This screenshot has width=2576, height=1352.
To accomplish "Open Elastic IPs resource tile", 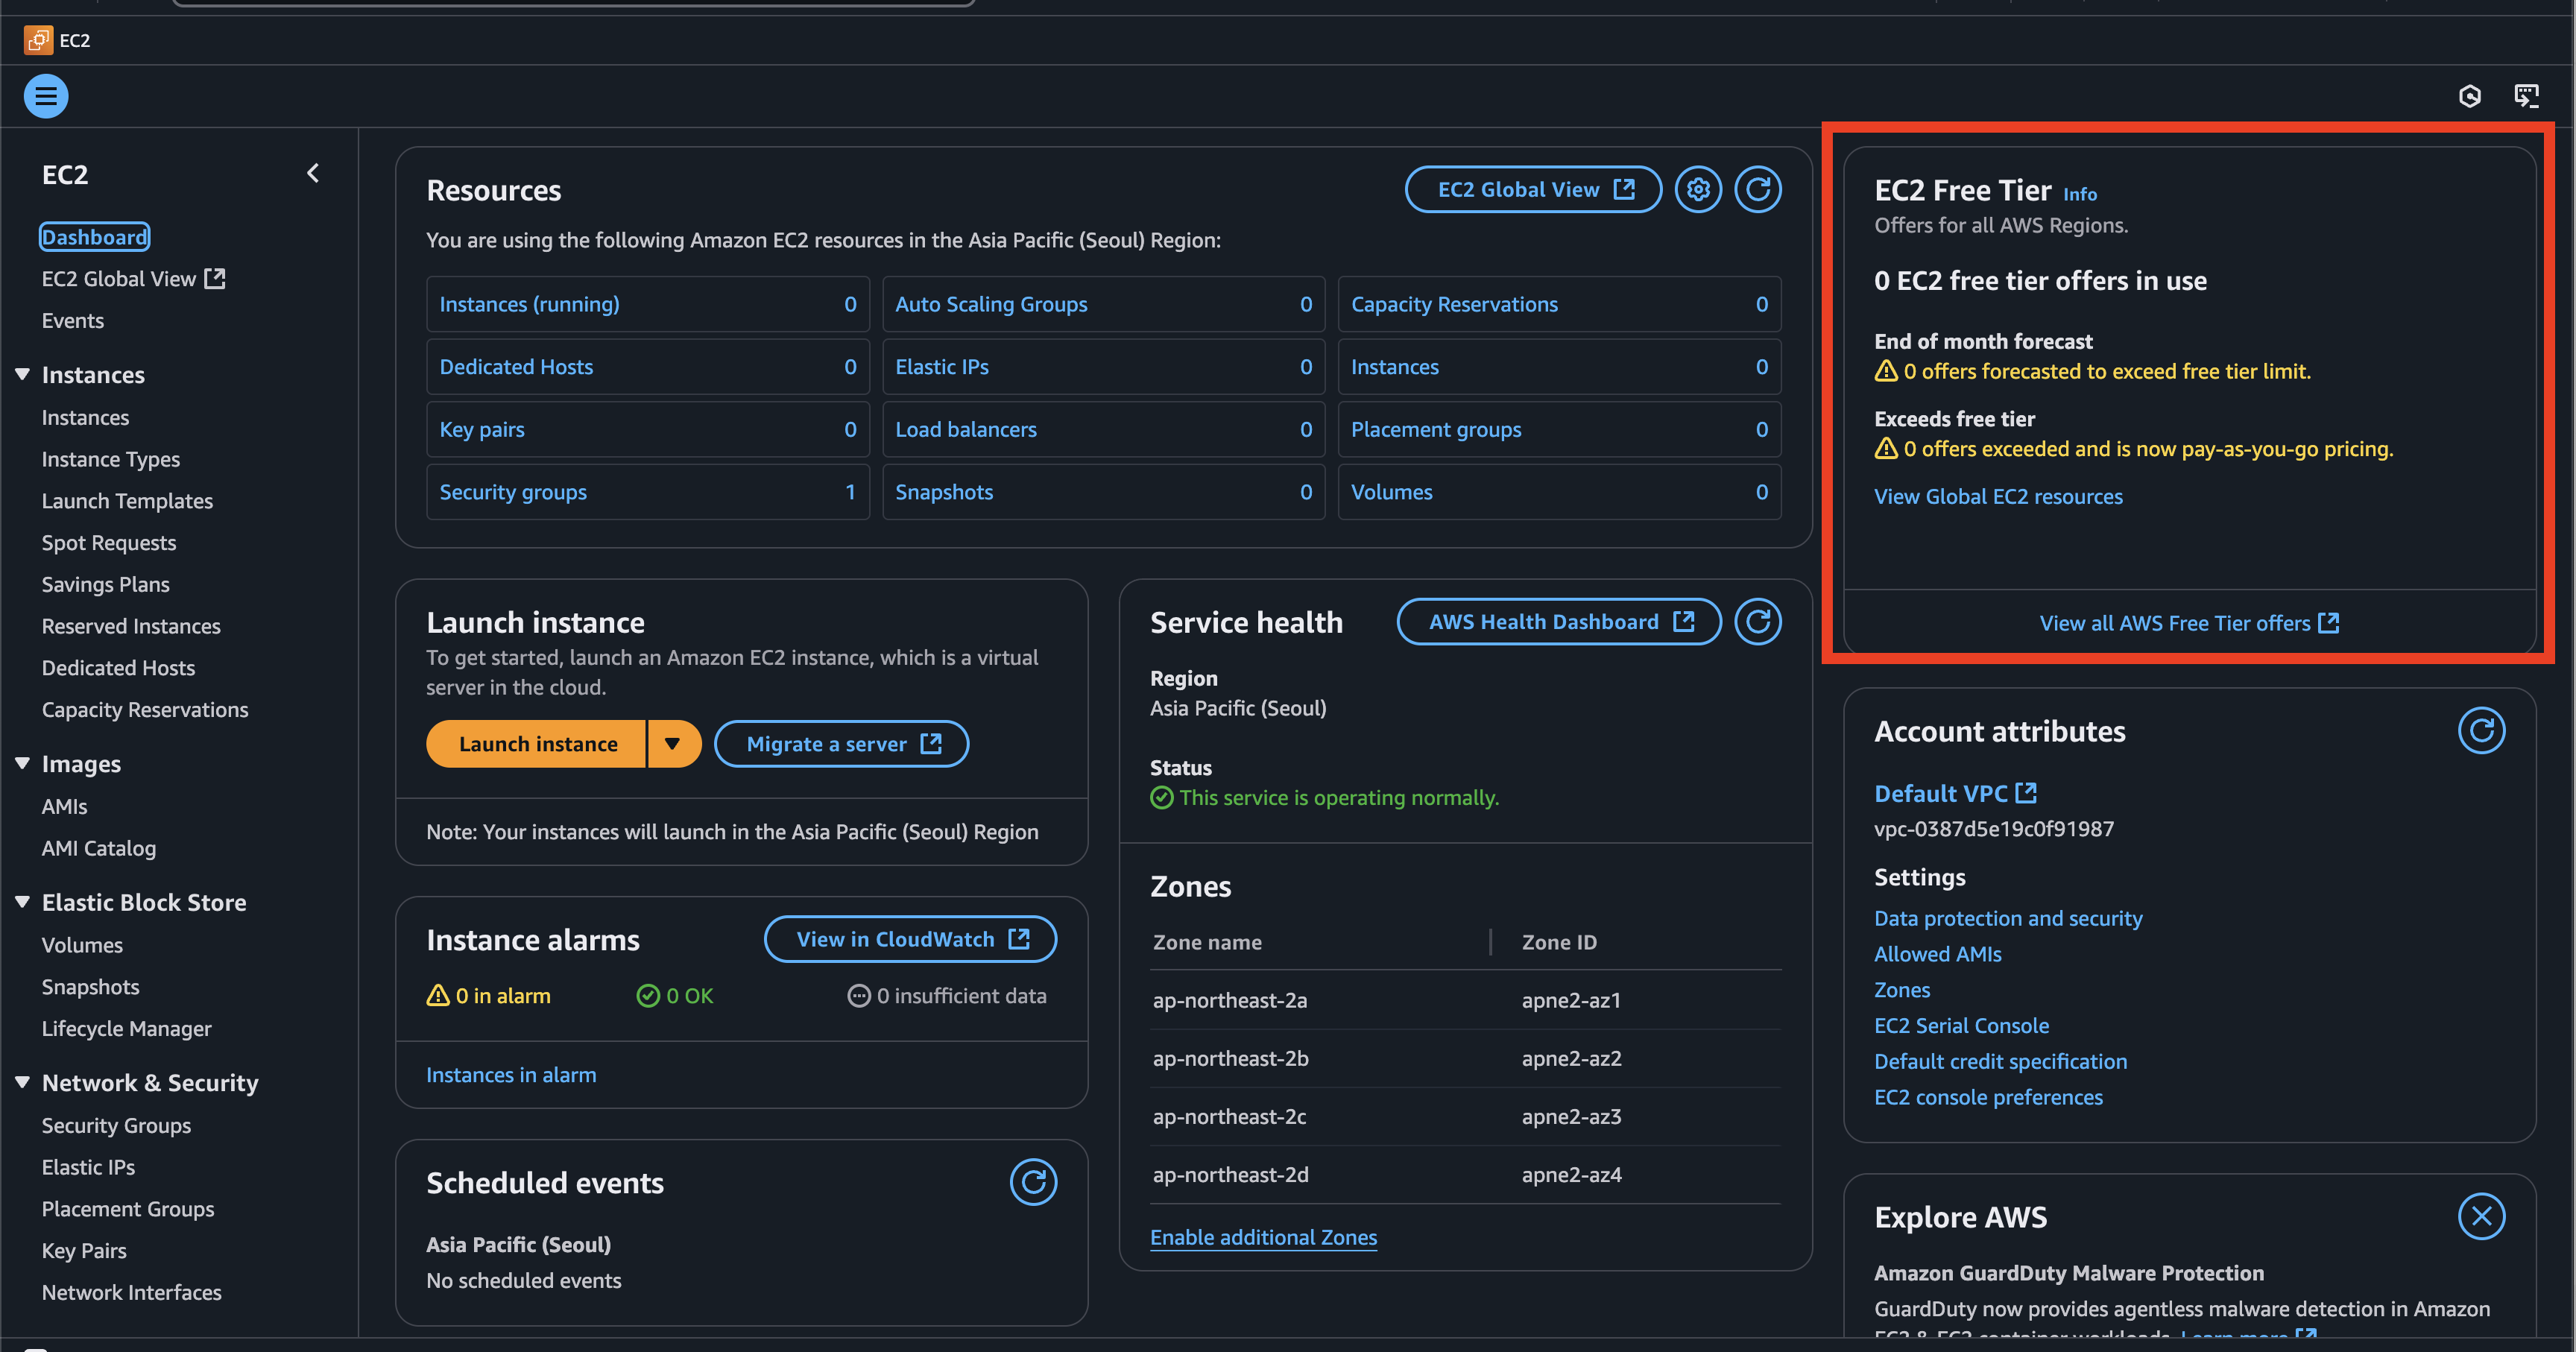I will tap(1103, 367).
